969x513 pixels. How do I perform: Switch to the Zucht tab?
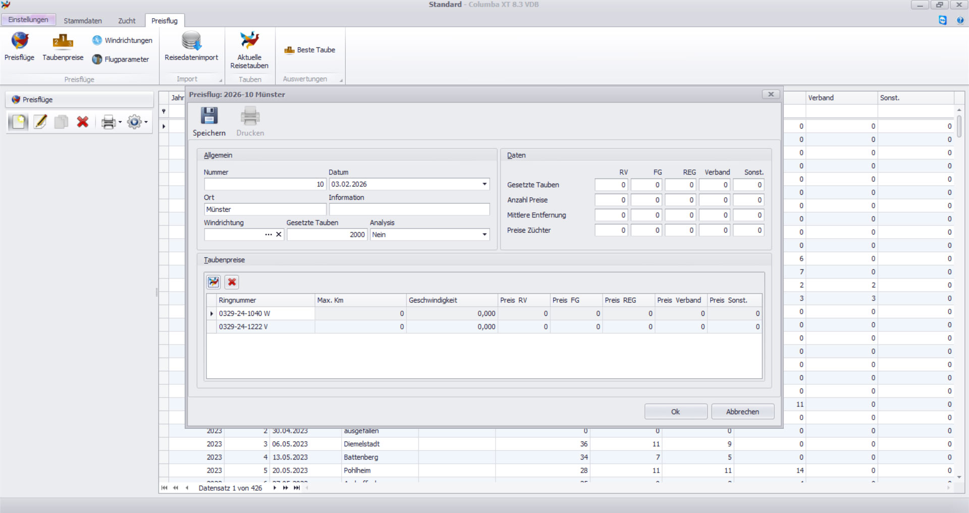(x=127, y=21)
